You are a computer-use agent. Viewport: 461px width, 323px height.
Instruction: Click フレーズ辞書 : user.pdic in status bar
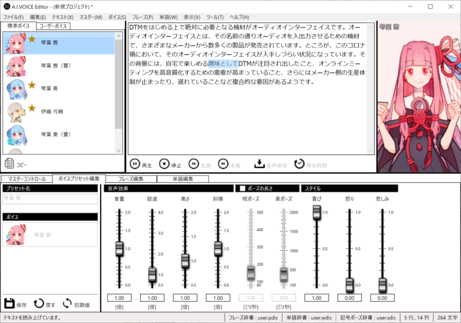pos(253,318)
